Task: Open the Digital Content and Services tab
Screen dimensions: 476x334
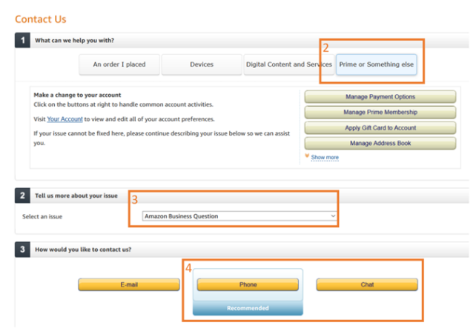Action: (289, 64)
